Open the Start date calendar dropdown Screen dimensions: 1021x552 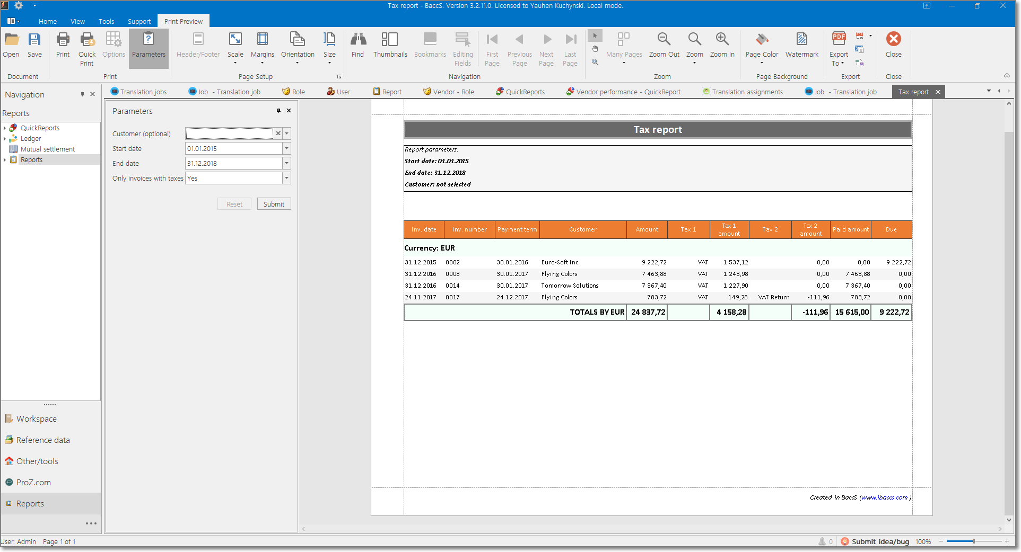click(x=287, y=148)
